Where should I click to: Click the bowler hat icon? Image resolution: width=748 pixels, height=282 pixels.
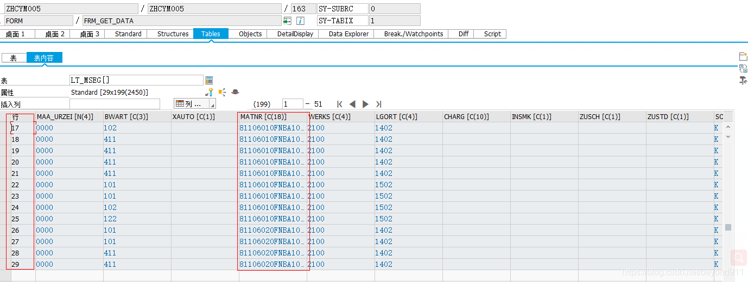(235, 92)
